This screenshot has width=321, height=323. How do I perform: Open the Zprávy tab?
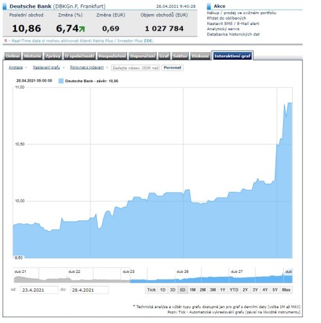coord(53,56)
